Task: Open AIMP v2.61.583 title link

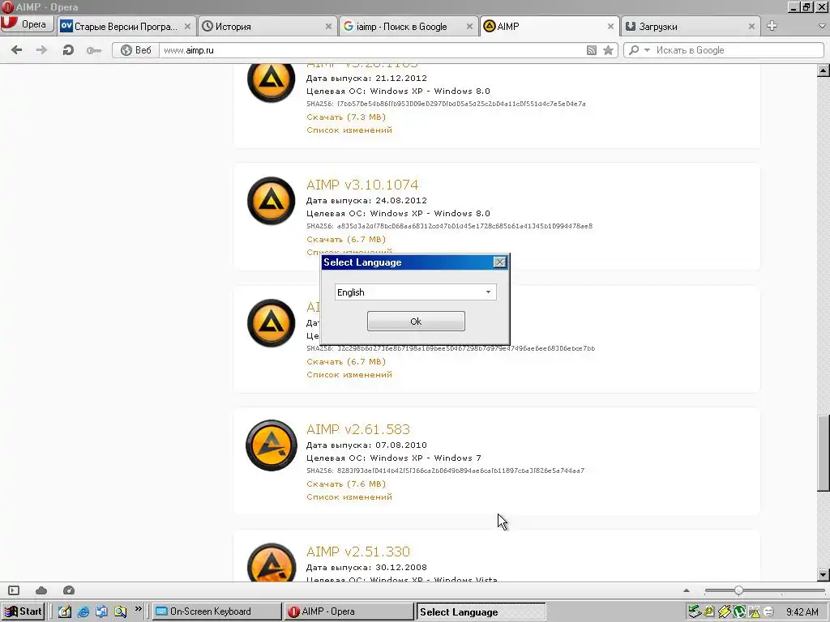Action: pos(357,429)
